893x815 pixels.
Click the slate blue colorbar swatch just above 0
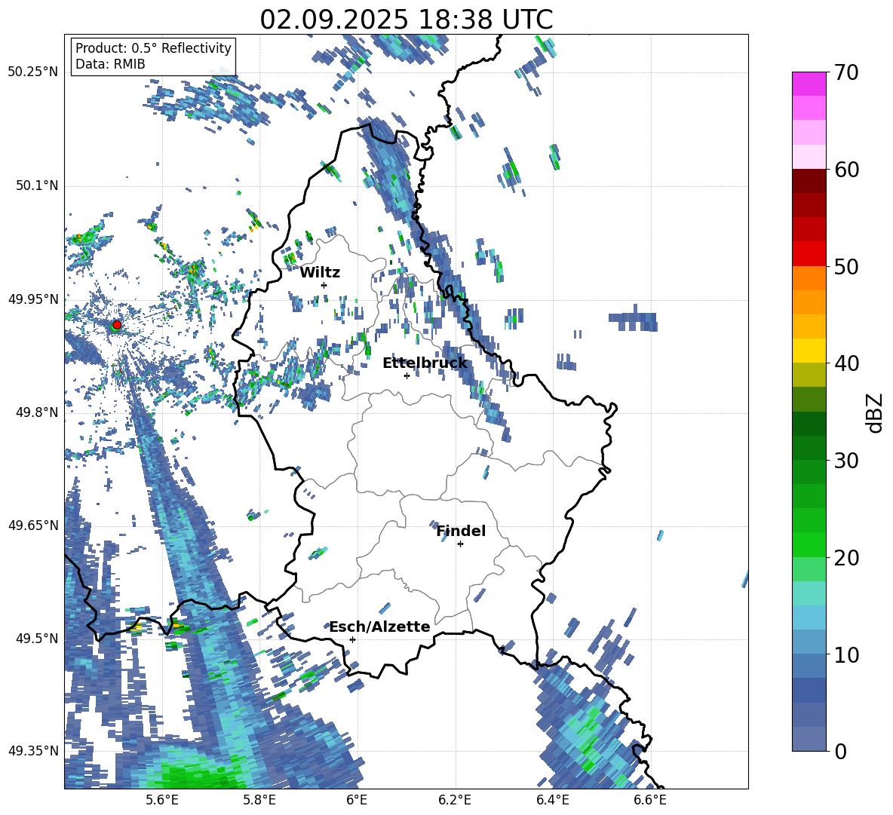click(809, 739)
